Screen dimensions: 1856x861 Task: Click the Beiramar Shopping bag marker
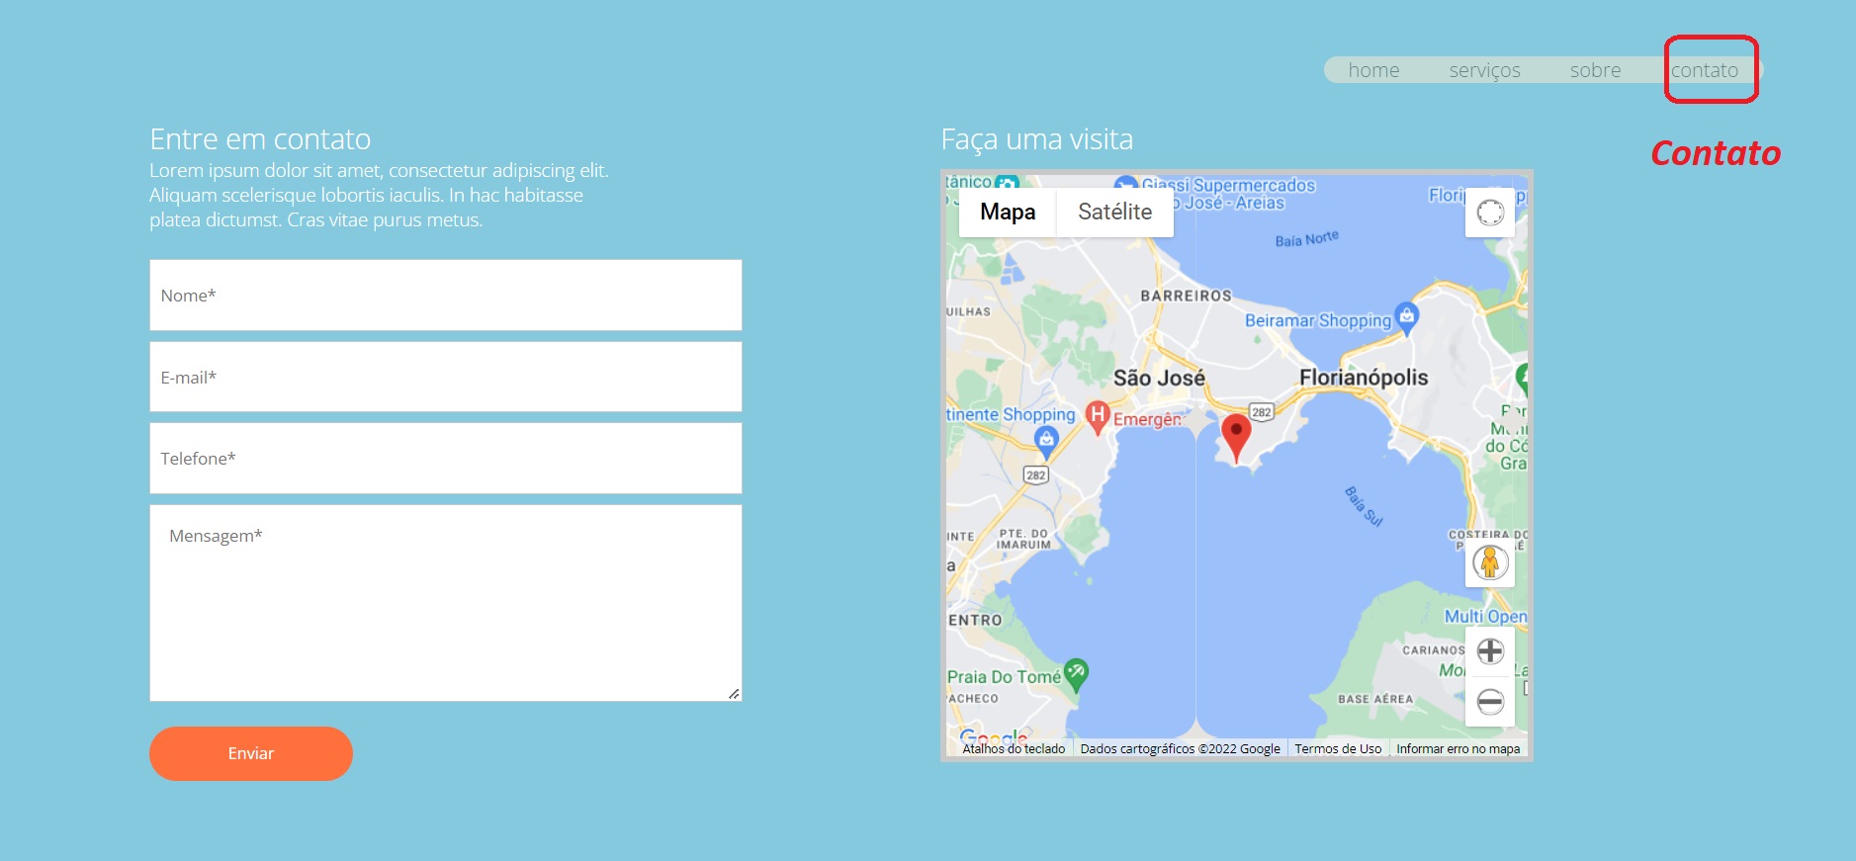click(1406, 317)
